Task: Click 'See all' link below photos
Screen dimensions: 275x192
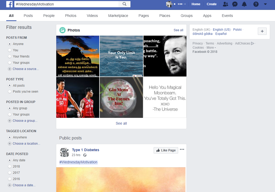Action: tap(121, 123)
